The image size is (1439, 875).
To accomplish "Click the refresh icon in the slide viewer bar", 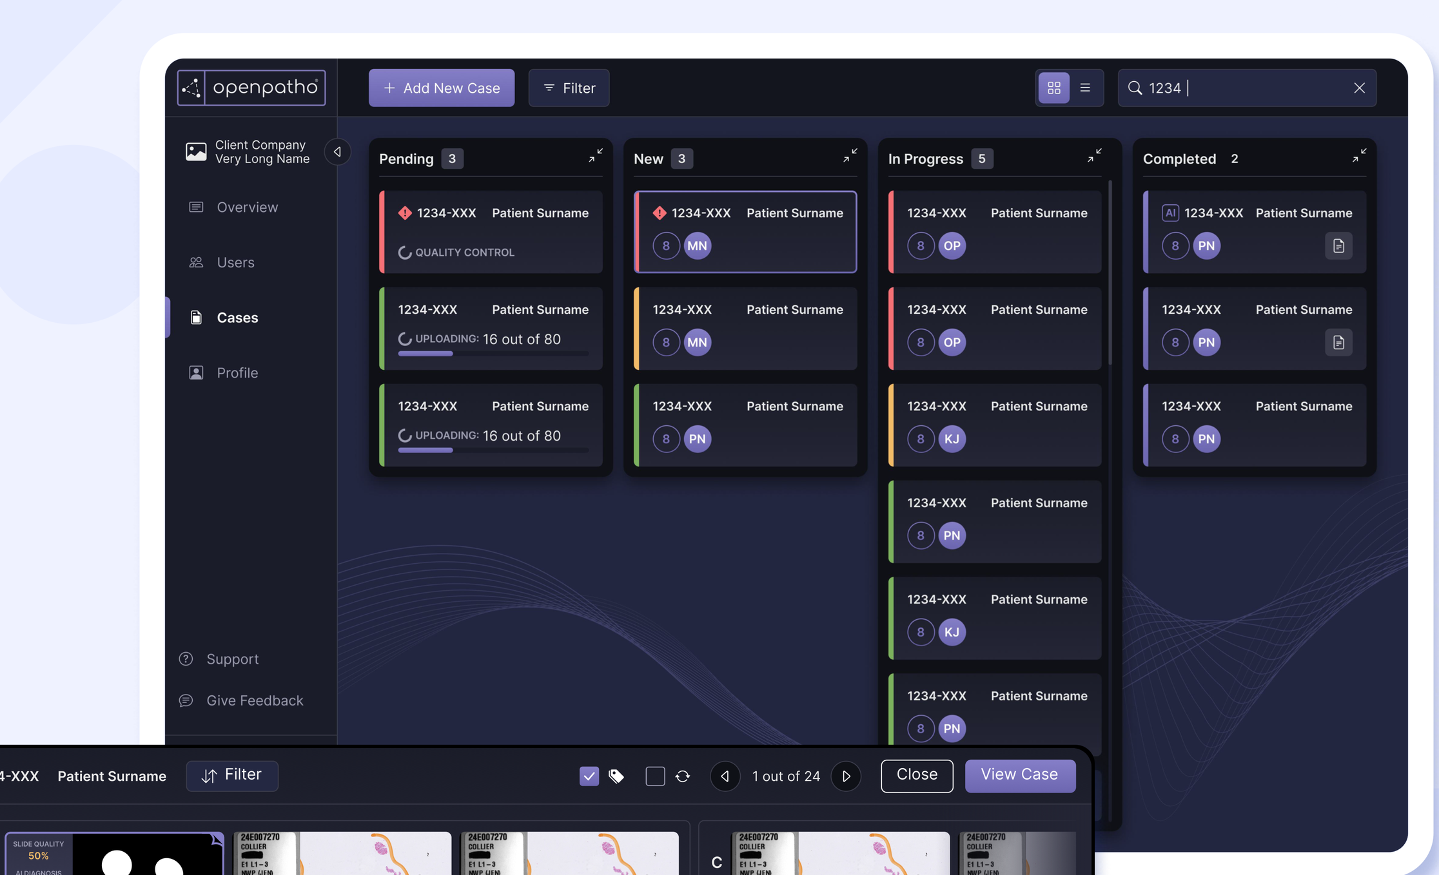I will (x=682, y=776).
